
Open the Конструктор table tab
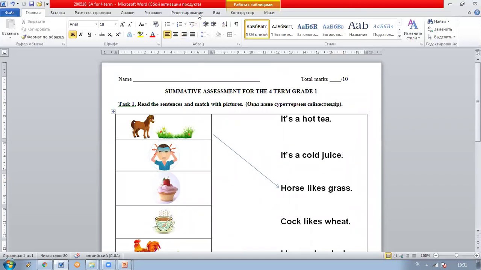(242, 13)
